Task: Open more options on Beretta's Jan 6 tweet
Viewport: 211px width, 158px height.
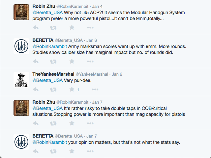Action: tap(90, 62)
